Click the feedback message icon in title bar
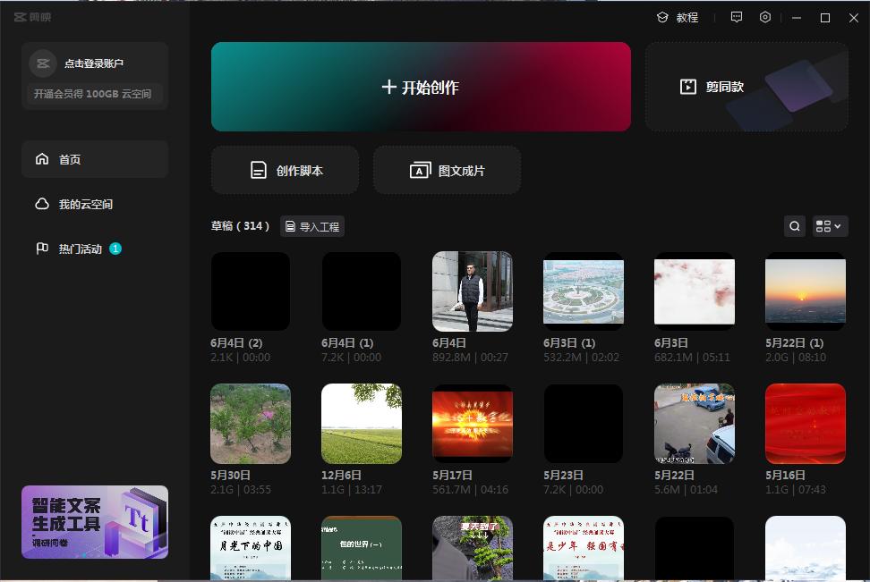This screenshot has width=870, height=582. pyautogui.click(x=736, y=17)
